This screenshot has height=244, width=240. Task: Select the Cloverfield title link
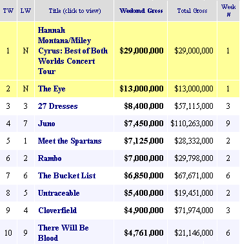pyautogui.click(x=57, y=211)
